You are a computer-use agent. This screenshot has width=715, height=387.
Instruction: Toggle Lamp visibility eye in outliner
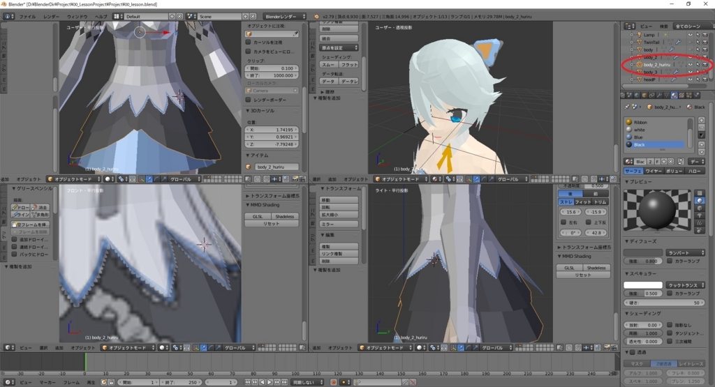coord(690,35)
